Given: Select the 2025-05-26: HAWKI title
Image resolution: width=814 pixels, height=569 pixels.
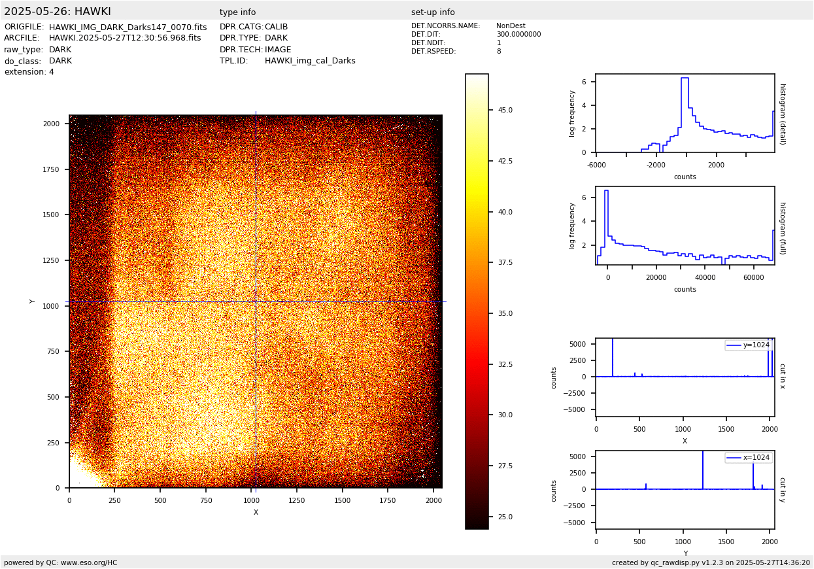Looking at the screenshot, I should click(58, 12).
